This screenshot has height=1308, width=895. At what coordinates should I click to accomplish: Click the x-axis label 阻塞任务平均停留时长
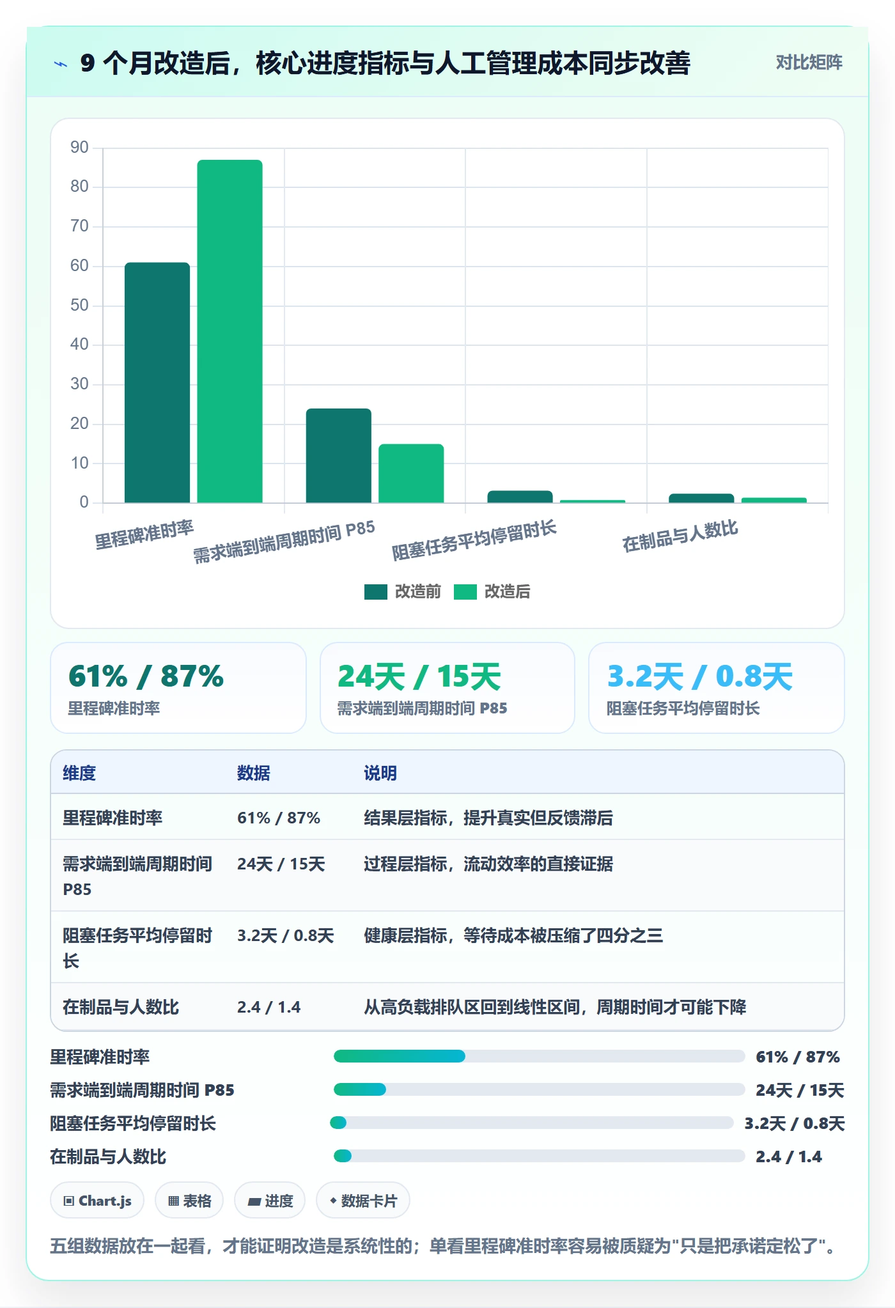pyautogui.click(x=474, y=540)
